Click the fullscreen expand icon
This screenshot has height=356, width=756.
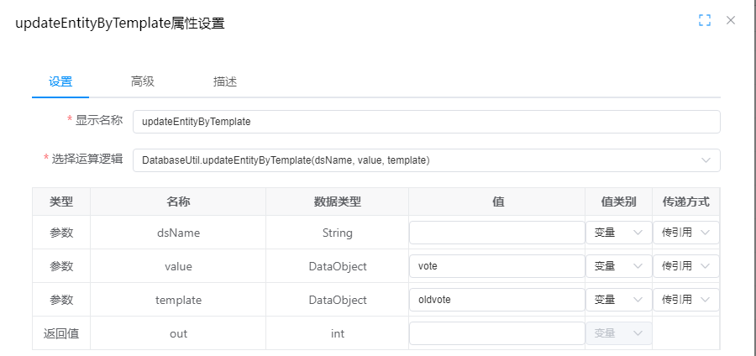[x=705, y=20]
